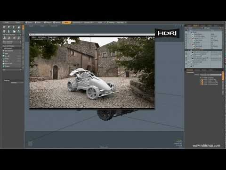
Task: Click fifth icon in left tool list
Action: point(3,61)
